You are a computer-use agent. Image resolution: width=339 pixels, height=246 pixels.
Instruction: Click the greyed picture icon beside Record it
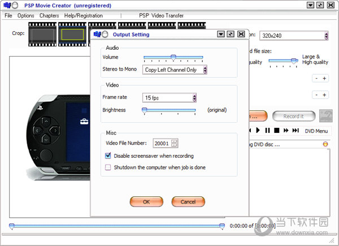326,116
